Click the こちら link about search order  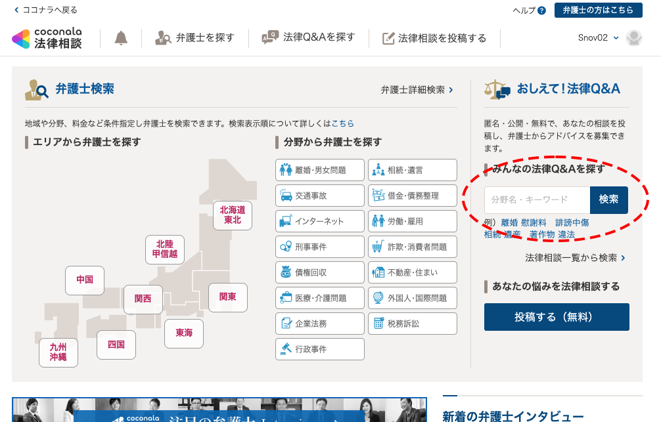pos(343,123)
